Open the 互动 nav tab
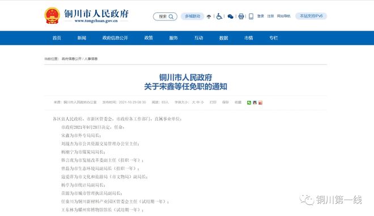This screenshot has width=374, height=216. point(199,38)
